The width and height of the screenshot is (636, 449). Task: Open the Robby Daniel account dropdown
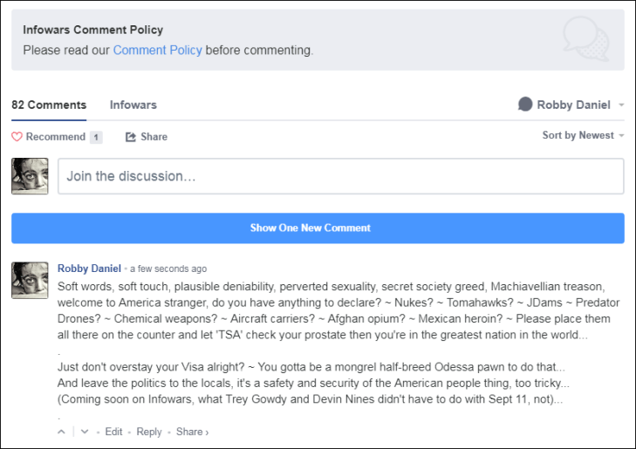[572, 105]
